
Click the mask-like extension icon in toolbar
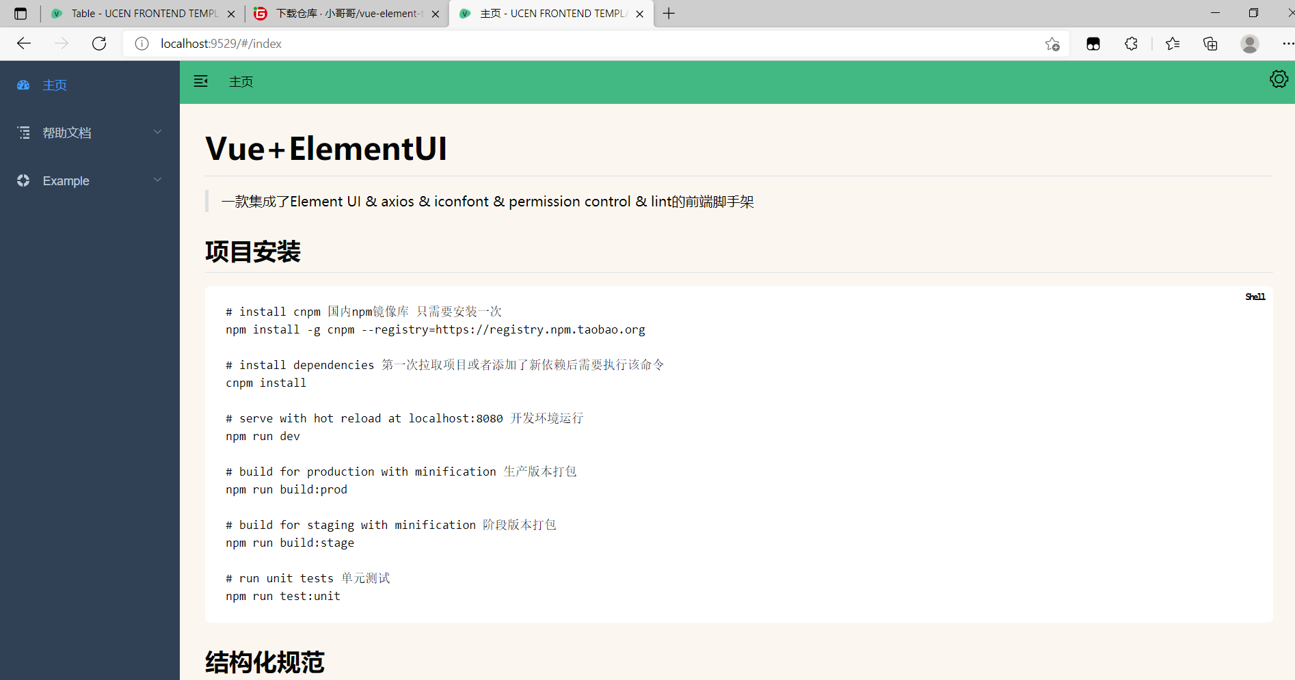(x=1093, y=44)
